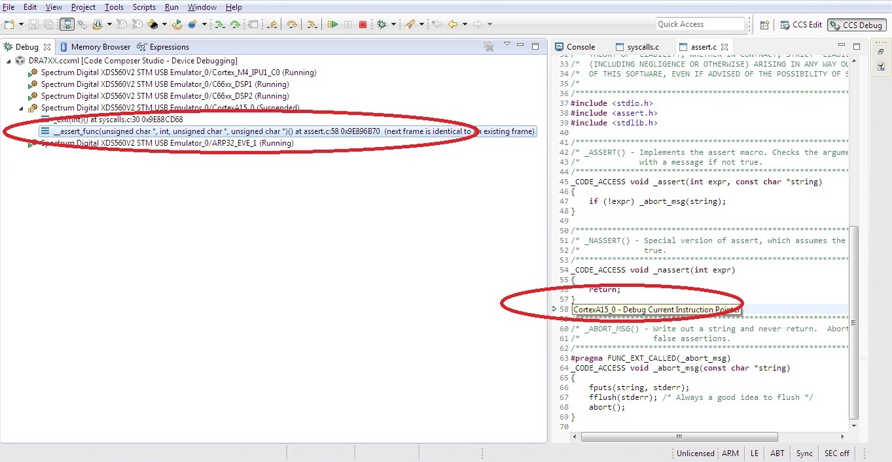This screenshot has height=462, width=892.
Task: Click the green bug Debug toolbar icon
Action: pyautogui.click(x=382, y=25)
